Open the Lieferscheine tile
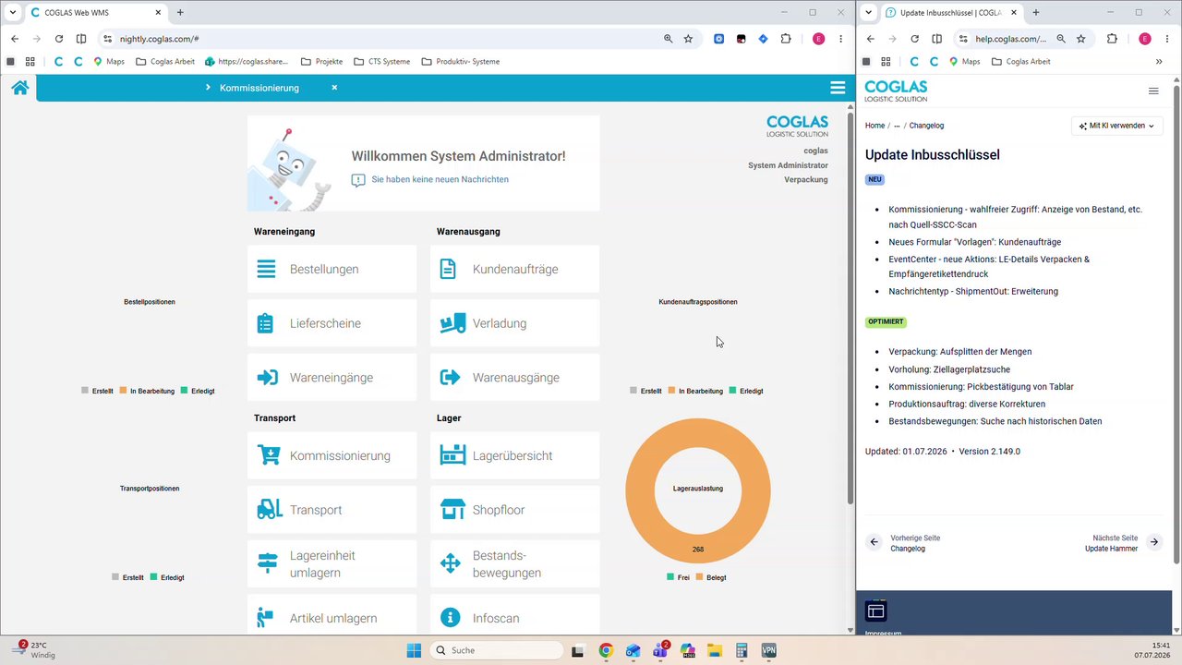The height and width of the screenshot is (665, 1182). pyautogui.click(x=332, y=323)
